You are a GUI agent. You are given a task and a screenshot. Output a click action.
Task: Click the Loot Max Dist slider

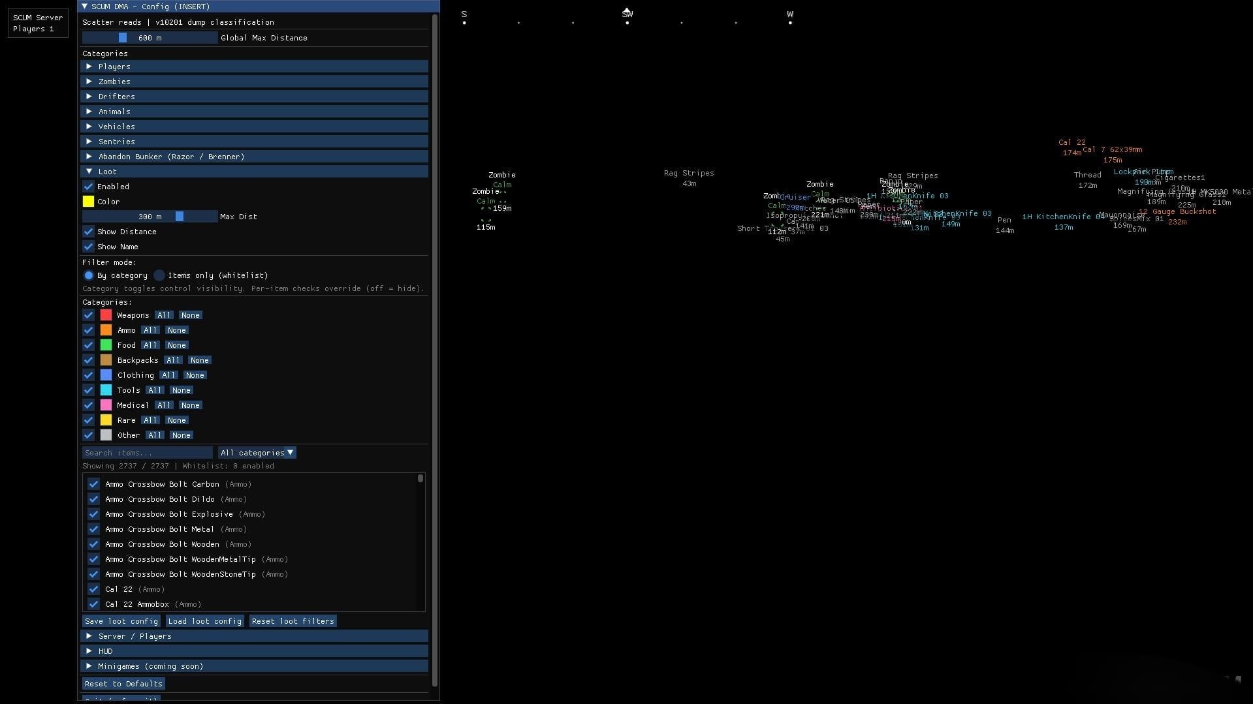150,217
